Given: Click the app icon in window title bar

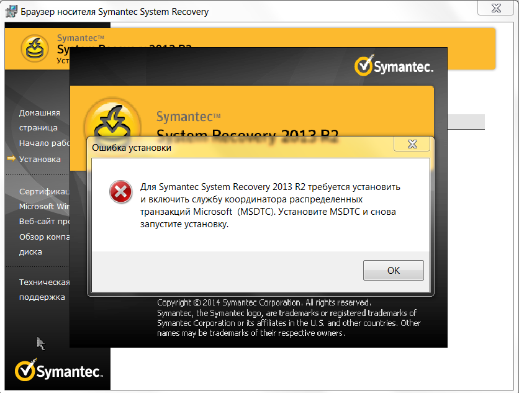Looking at the screenshot, I should pos(11,11).
